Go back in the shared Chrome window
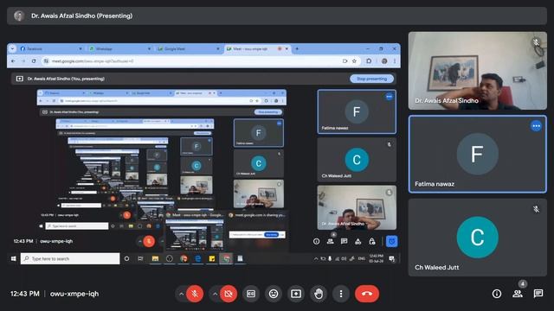Image resolution: width=554 pixels, height=311 pixels. click(13, 61)
